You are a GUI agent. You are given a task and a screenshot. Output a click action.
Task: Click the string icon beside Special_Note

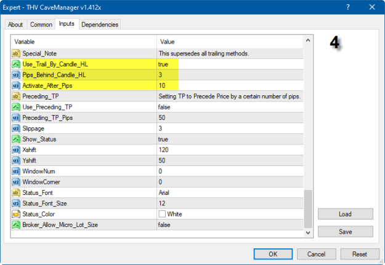(x=16, y=53)
